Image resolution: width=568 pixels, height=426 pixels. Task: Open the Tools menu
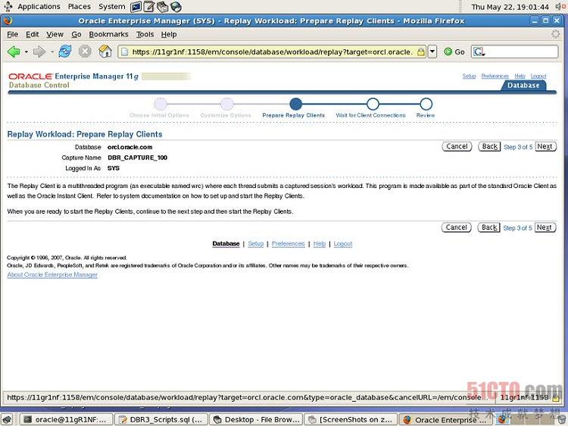coord(145,34)
